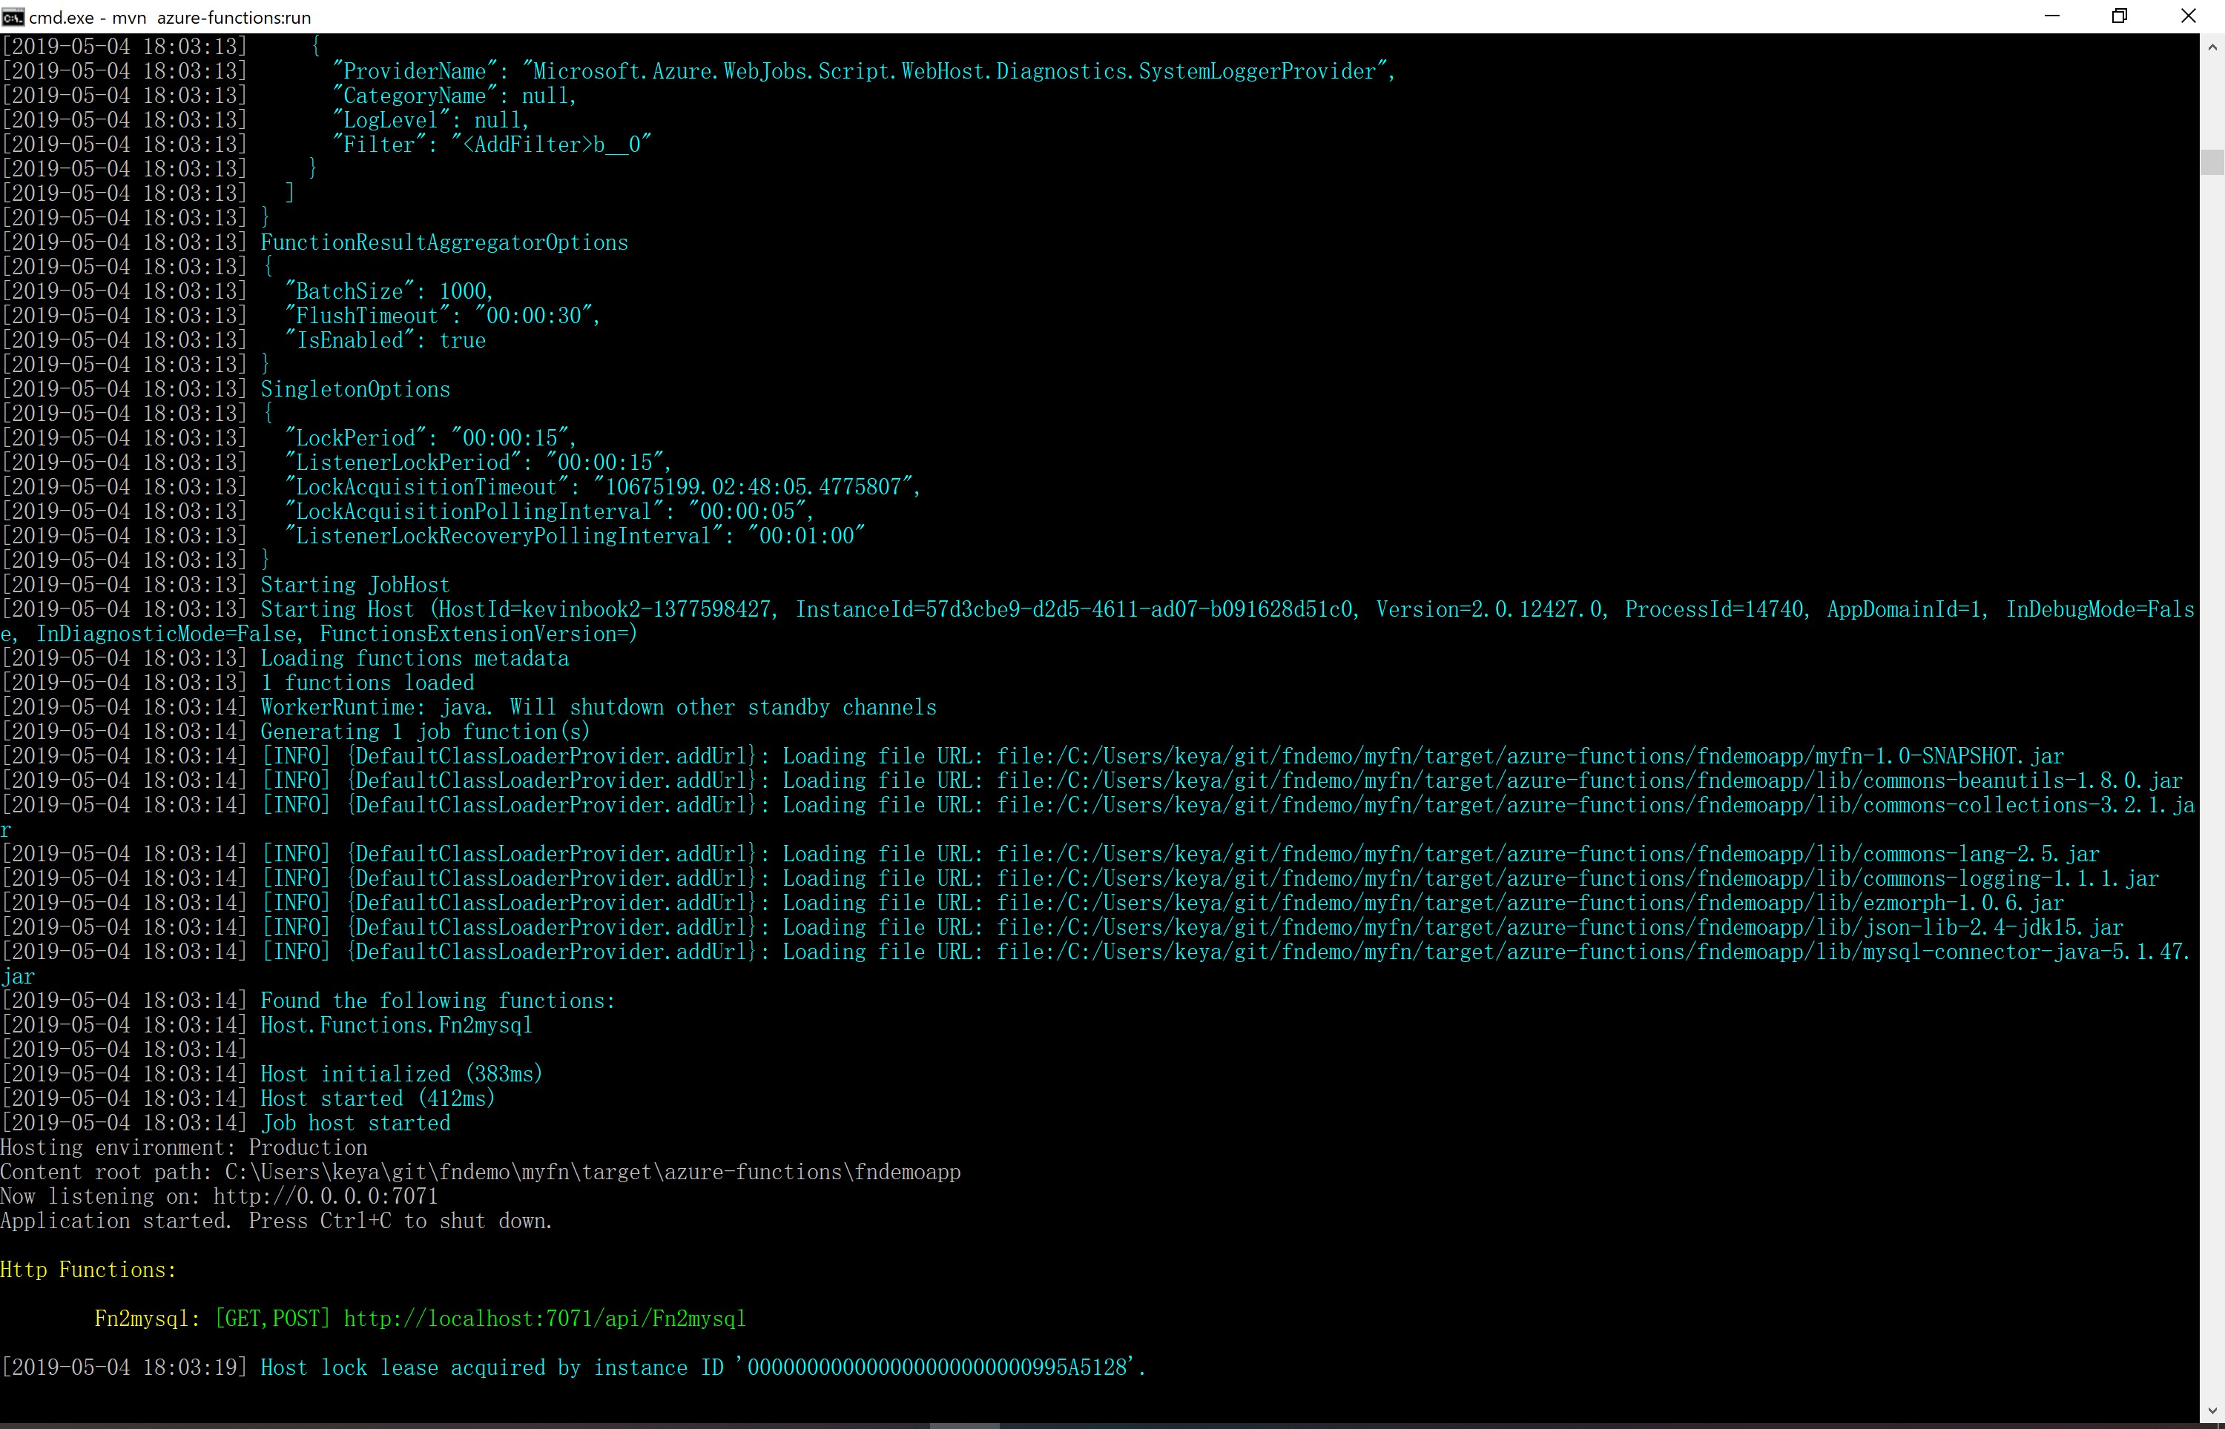Click the 'Starting Host (HostId=' line
Screen dimensions: 2225x1429
pyautogui.click(x=1098, y=622)
